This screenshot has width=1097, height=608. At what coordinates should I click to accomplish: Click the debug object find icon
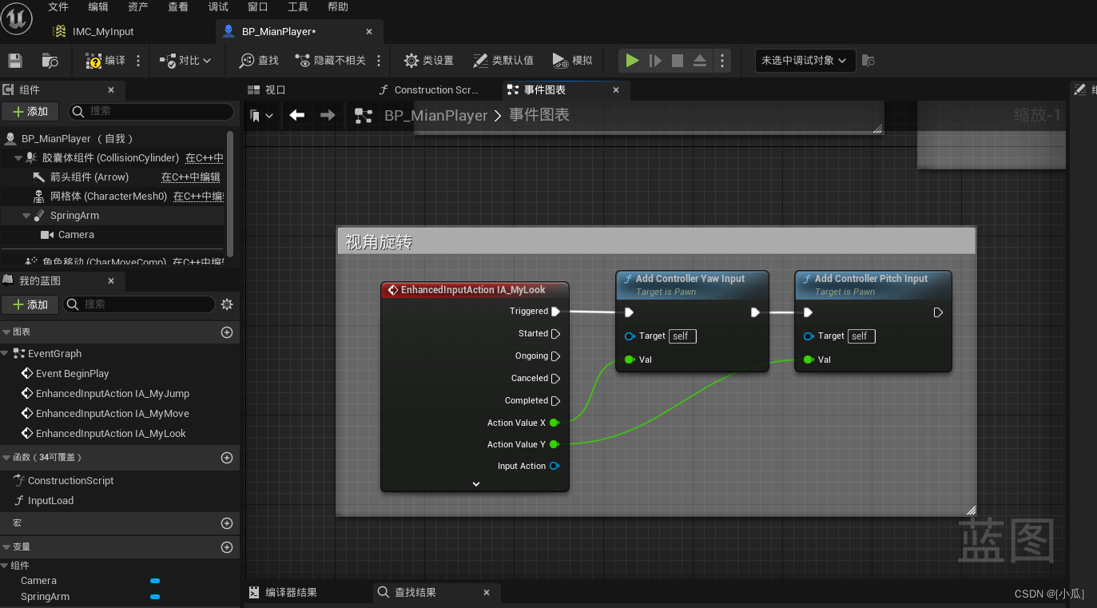tap(868, 61)
